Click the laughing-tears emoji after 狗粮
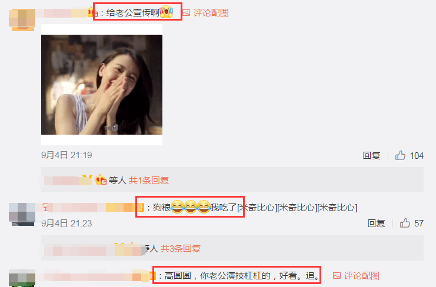This screenshot has height=287, width=436. click(x=178, y=207)
